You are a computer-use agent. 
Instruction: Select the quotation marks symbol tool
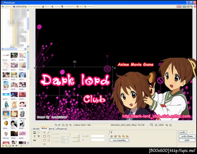click(34, 140)
